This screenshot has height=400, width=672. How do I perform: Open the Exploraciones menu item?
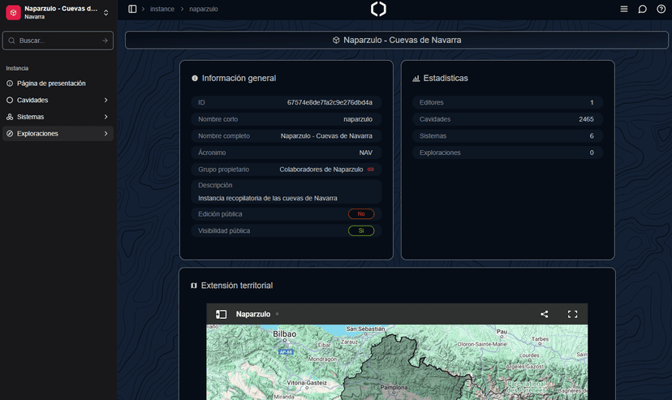[58, 134]
